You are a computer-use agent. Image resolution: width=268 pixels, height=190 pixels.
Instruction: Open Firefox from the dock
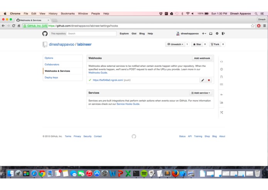coord(175,173)
